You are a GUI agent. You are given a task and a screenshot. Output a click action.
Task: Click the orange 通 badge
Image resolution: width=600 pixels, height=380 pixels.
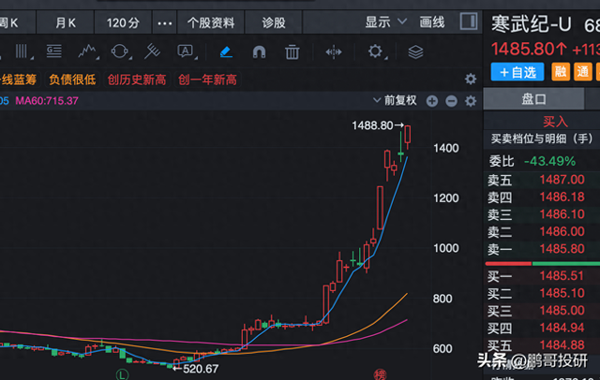coord(583,72)
